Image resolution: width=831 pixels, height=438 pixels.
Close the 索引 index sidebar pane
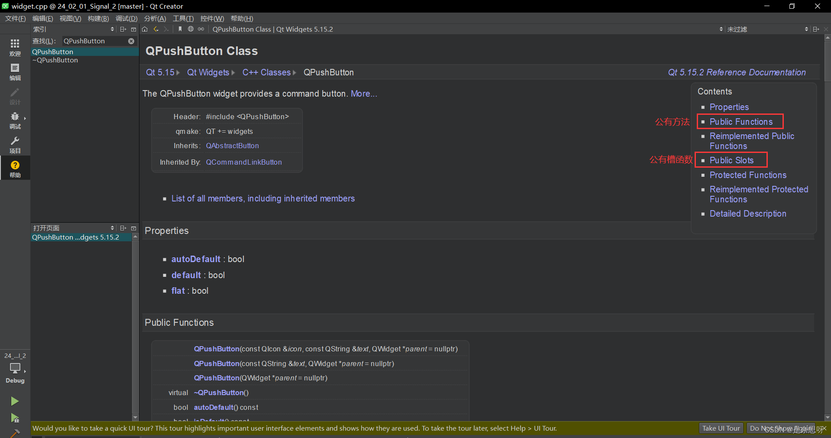(134, 29)
